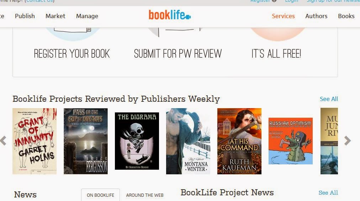Open the Authors section
This screenshot has width=360, height=201.
[x=316, y=16]
